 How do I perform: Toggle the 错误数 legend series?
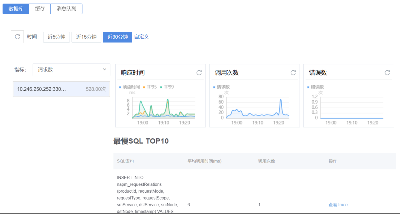click(316, 87)
